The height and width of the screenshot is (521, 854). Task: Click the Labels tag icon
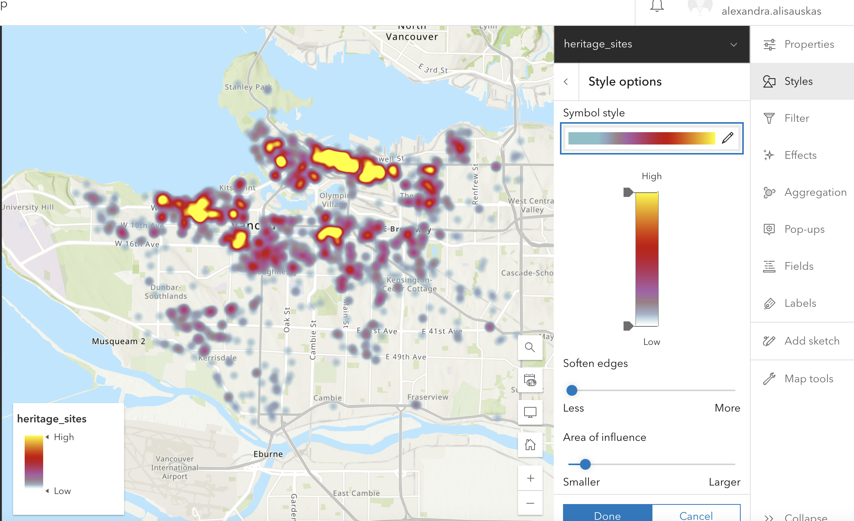pyautogui.click(x=769, y=304)
